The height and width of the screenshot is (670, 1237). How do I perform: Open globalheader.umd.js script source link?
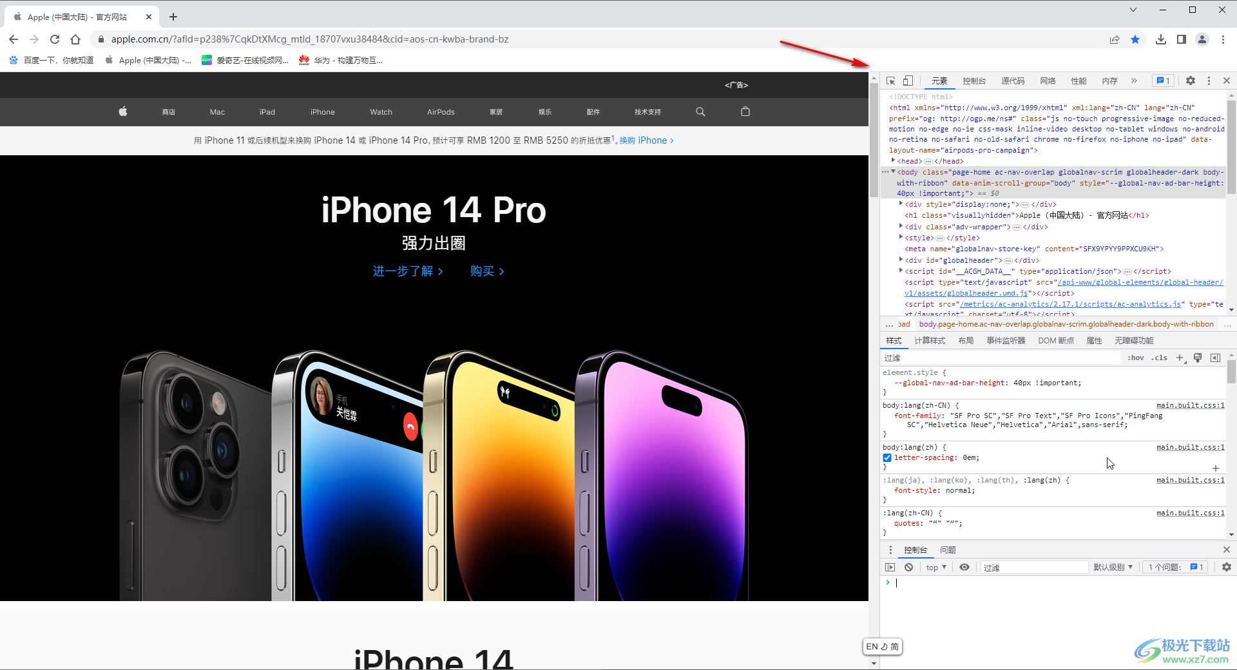(1063, 288)
